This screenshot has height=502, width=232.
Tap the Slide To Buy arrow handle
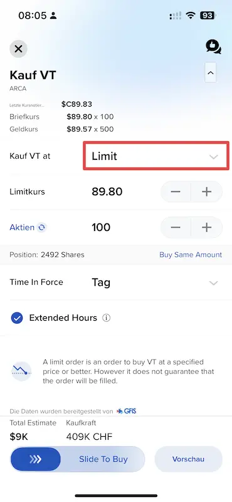coord(36,459)
